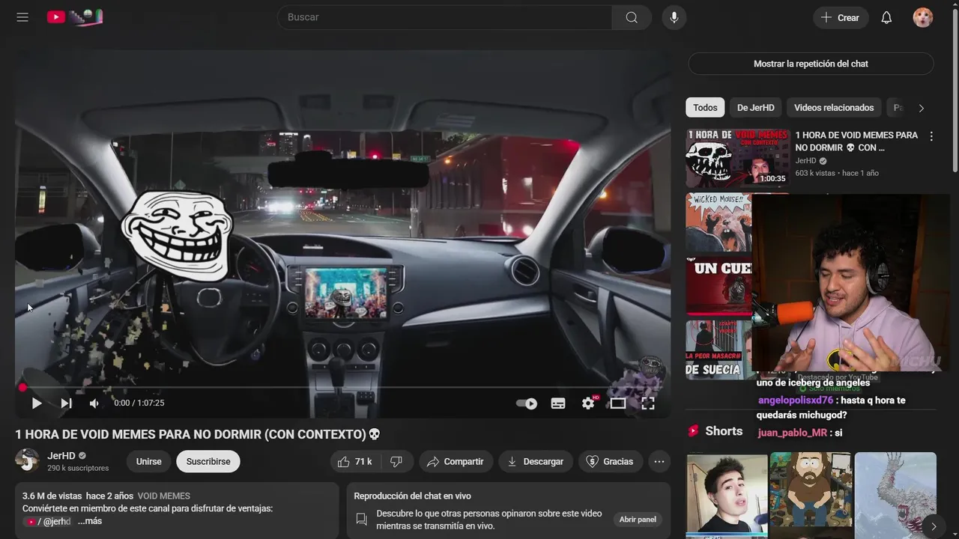This screenshot has width=959, height=539.
Task: Click chat user juan_pablo_MR
Action: [793, 433]
